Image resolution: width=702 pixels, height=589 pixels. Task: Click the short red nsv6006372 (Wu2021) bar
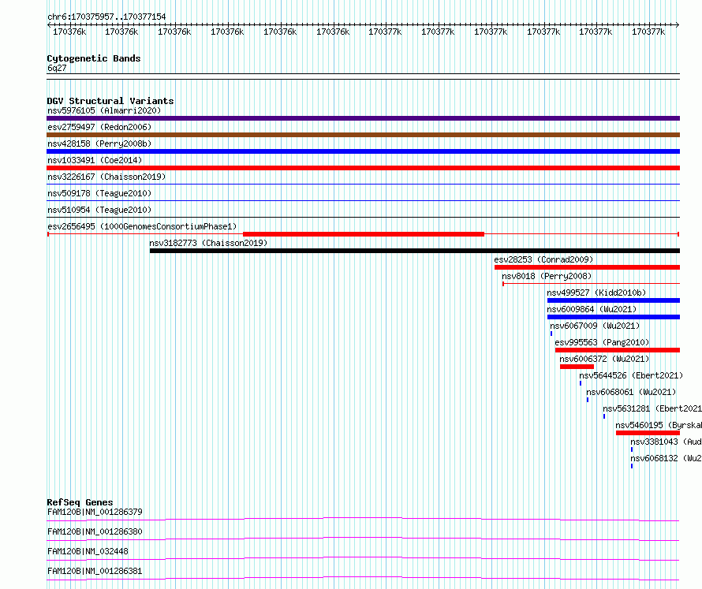point(577,367)
